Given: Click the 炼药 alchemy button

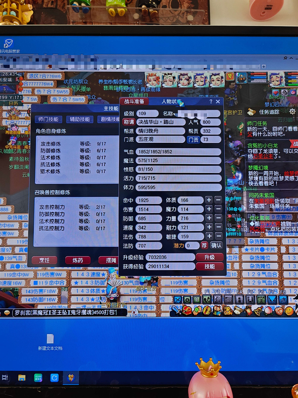Looking at the screenshot, I should click(x=78, y=260).
